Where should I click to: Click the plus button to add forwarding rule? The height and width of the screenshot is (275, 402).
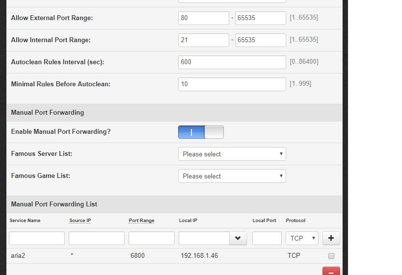point(331,238)
